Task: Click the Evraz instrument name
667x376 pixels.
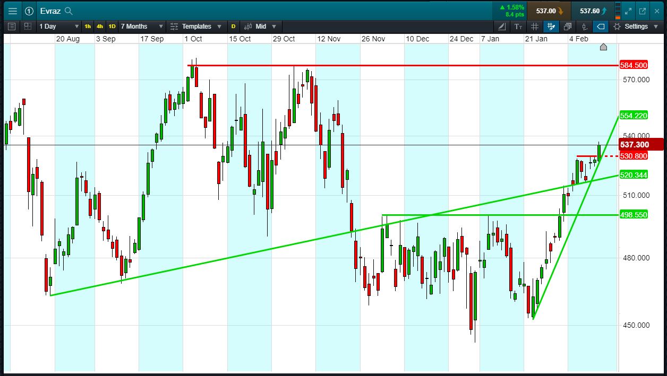Action: pyautogui.click(x=50, y=11)
